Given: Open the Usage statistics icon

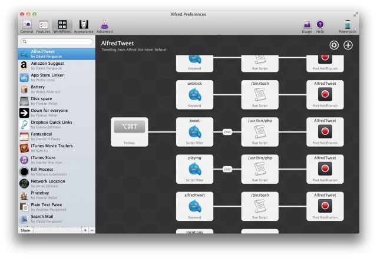Looking at the screenshot, I should click(x=307, y=26).
